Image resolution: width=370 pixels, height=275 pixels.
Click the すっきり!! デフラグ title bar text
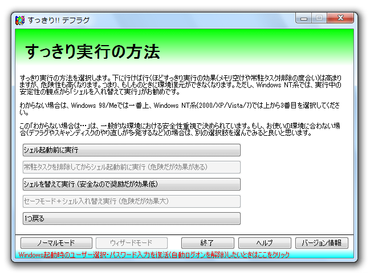[59, 21]
